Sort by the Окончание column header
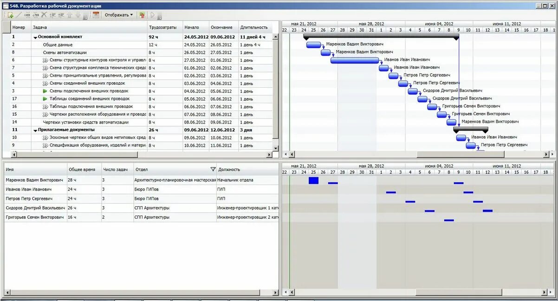The image size is (558, 301). 223,27
